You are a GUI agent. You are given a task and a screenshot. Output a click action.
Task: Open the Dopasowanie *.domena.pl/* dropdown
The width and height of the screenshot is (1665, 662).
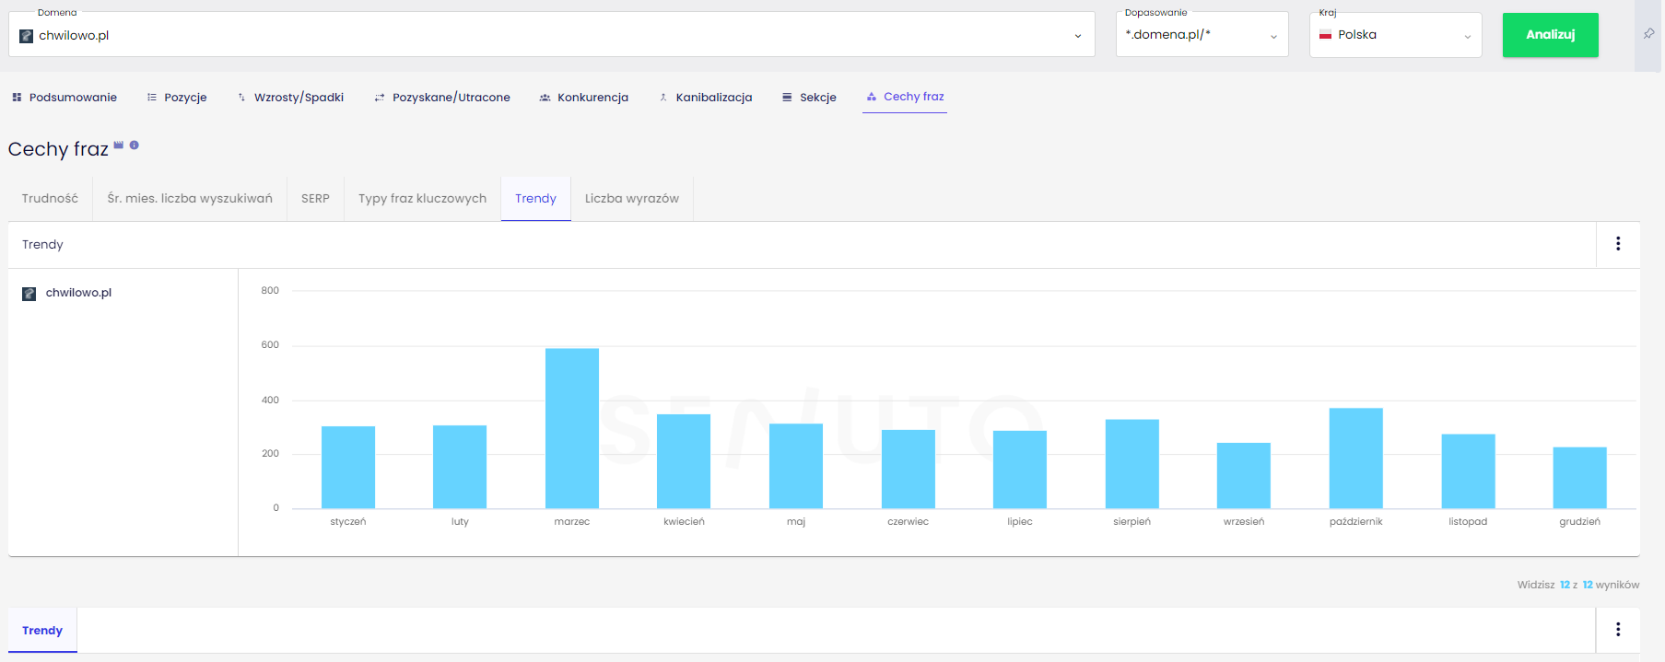click(x=1202, y=35)
